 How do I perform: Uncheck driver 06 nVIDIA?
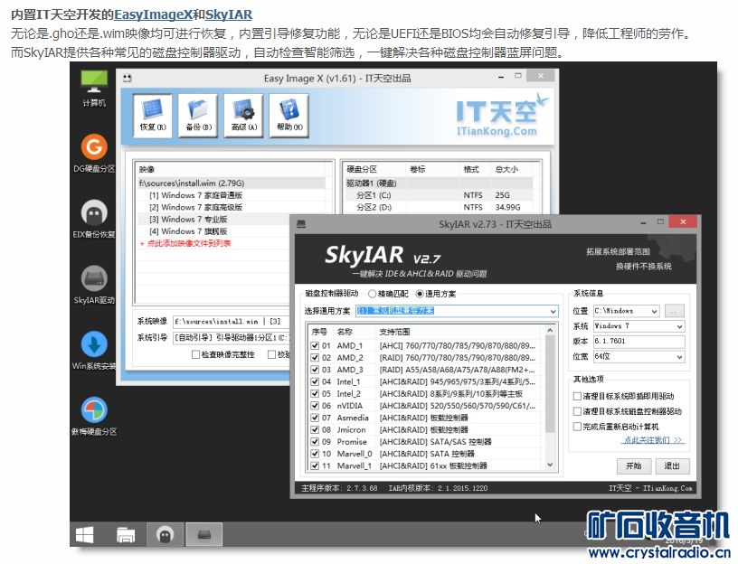point(315,406)
